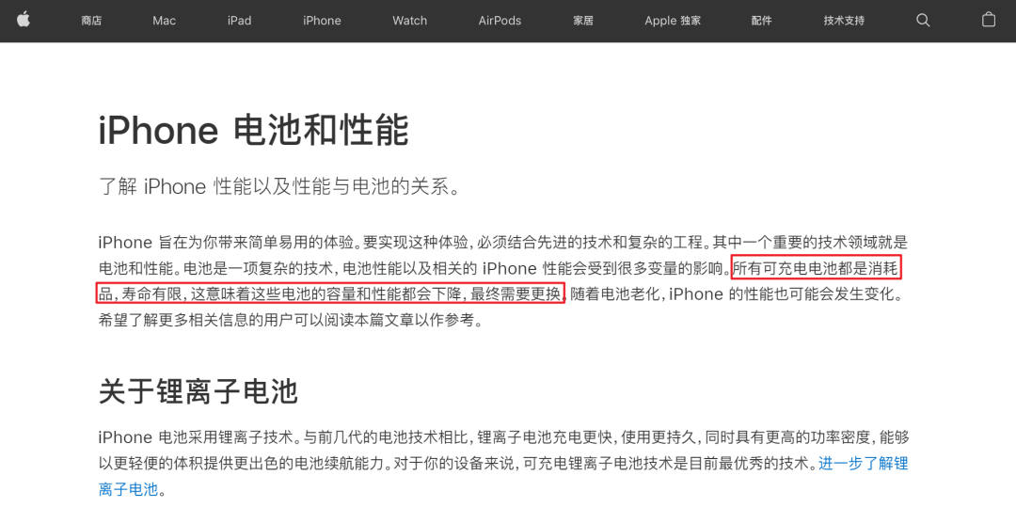Open 技术支持 in the navigation bar
1016x523 pixels.
pyautogui.click(x=844, y=21)
